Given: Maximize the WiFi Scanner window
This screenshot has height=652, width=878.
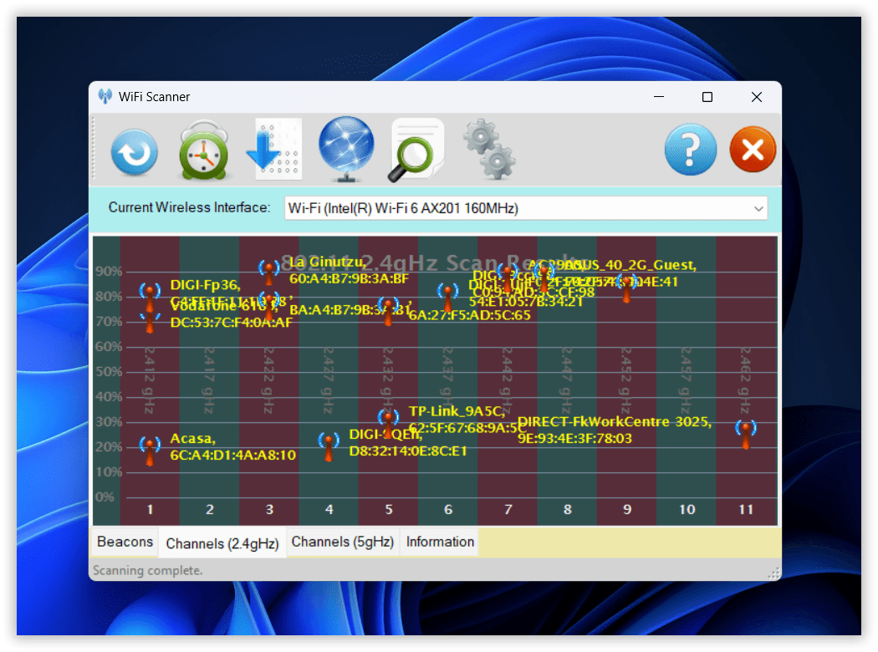Looking at the screenshot, I should [707, 97].
